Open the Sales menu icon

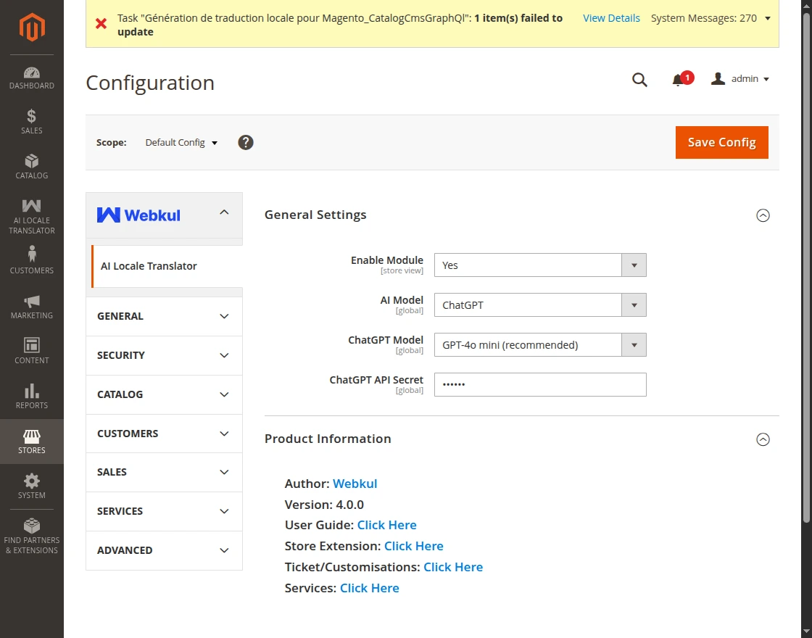click(x=31, y=122)
